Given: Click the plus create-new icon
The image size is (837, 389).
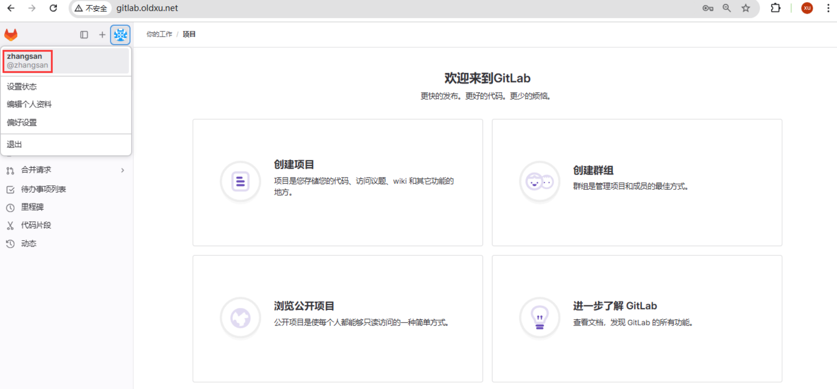Looking at the screenshot, I should 102,34.
